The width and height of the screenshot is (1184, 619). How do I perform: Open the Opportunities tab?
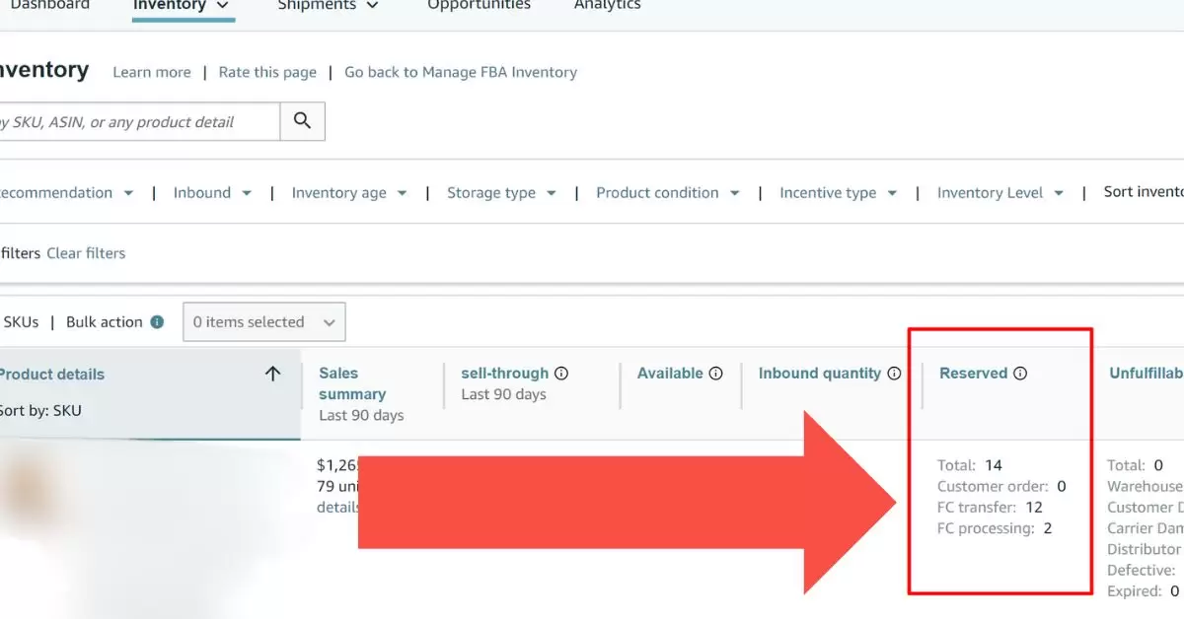pyautogui.click(x=479, y=6)
